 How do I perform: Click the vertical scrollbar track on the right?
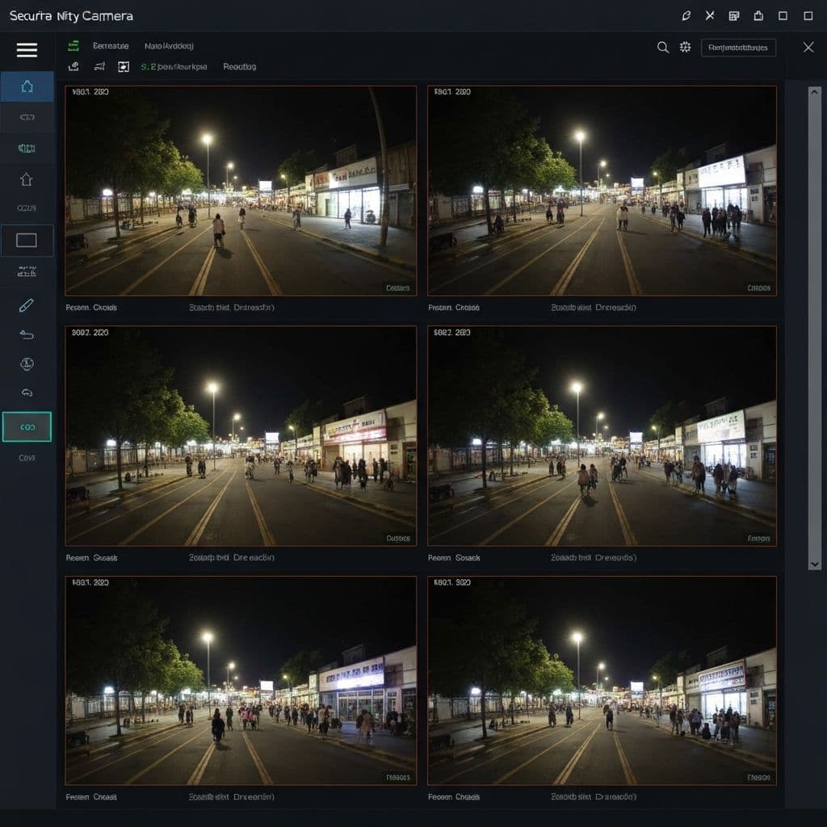tap(814, 323)
